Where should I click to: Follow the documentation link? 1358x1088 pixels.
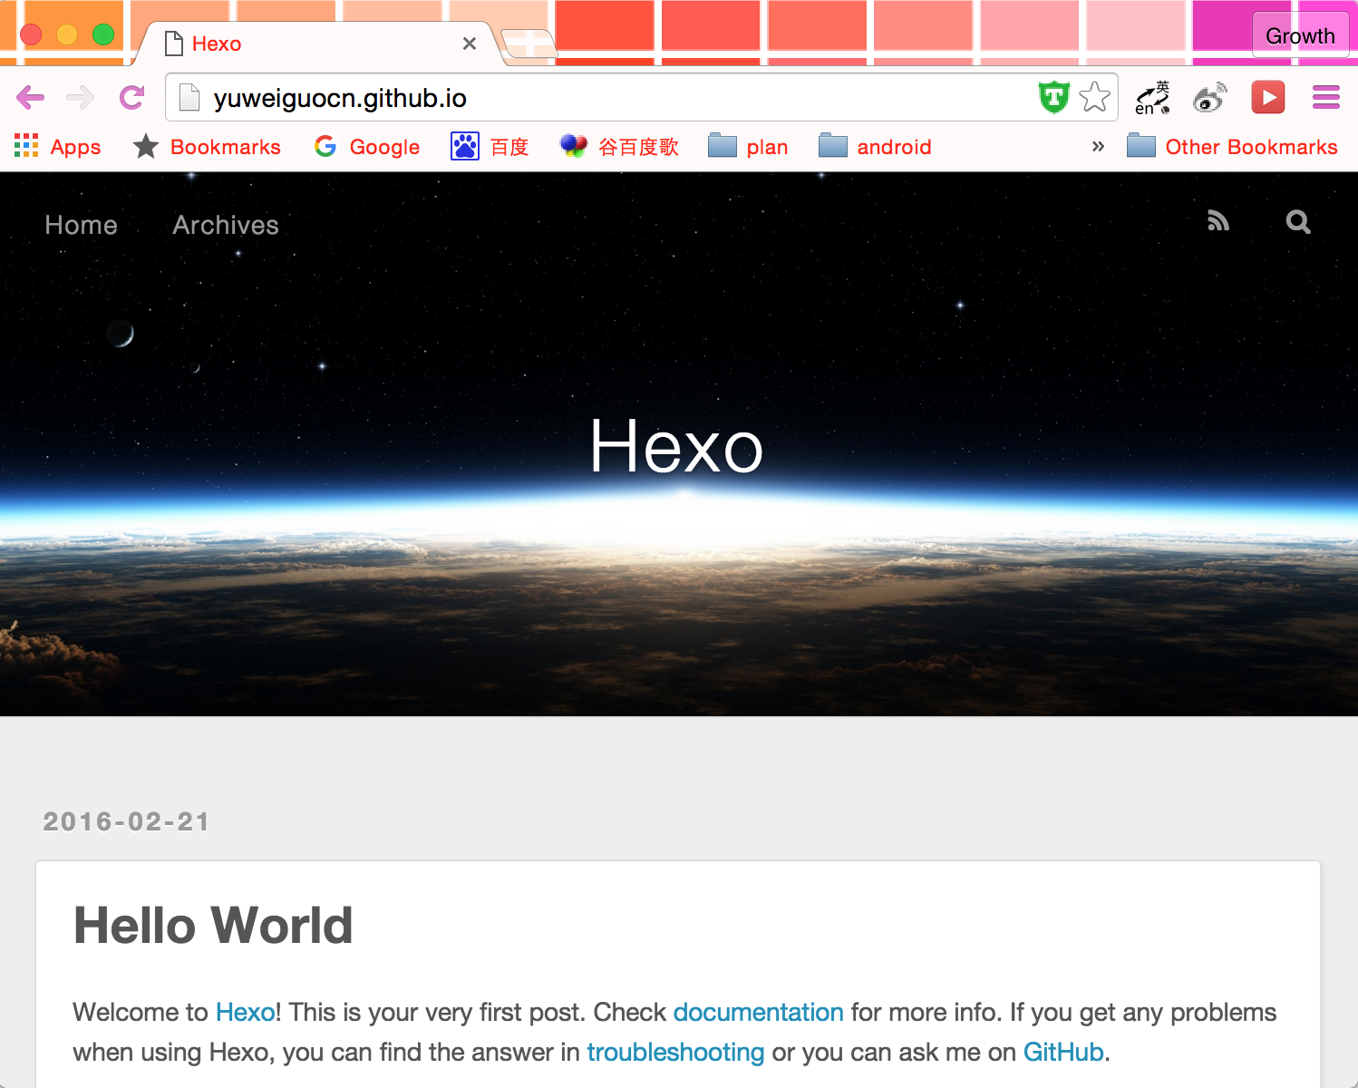758,1012
